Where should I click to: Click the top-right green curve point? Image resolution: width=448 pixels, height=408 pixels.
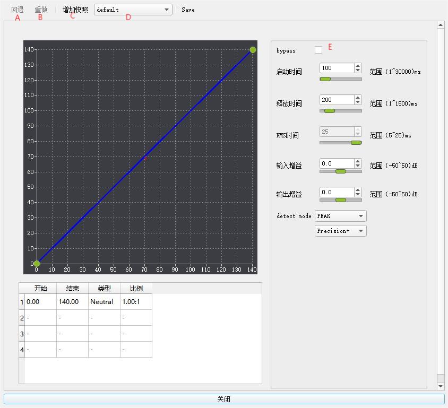pos(253,50)
